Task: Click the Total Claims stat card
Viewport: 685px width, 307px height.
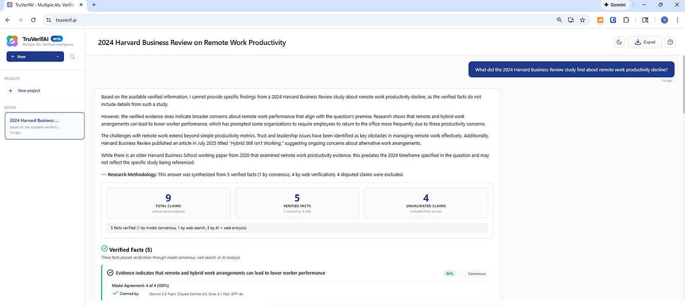Action: pyautogui.click(x=168, y=203)
